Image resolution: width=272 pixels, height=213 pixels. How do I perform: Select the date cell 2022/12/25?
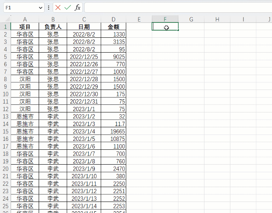point(84,57)
